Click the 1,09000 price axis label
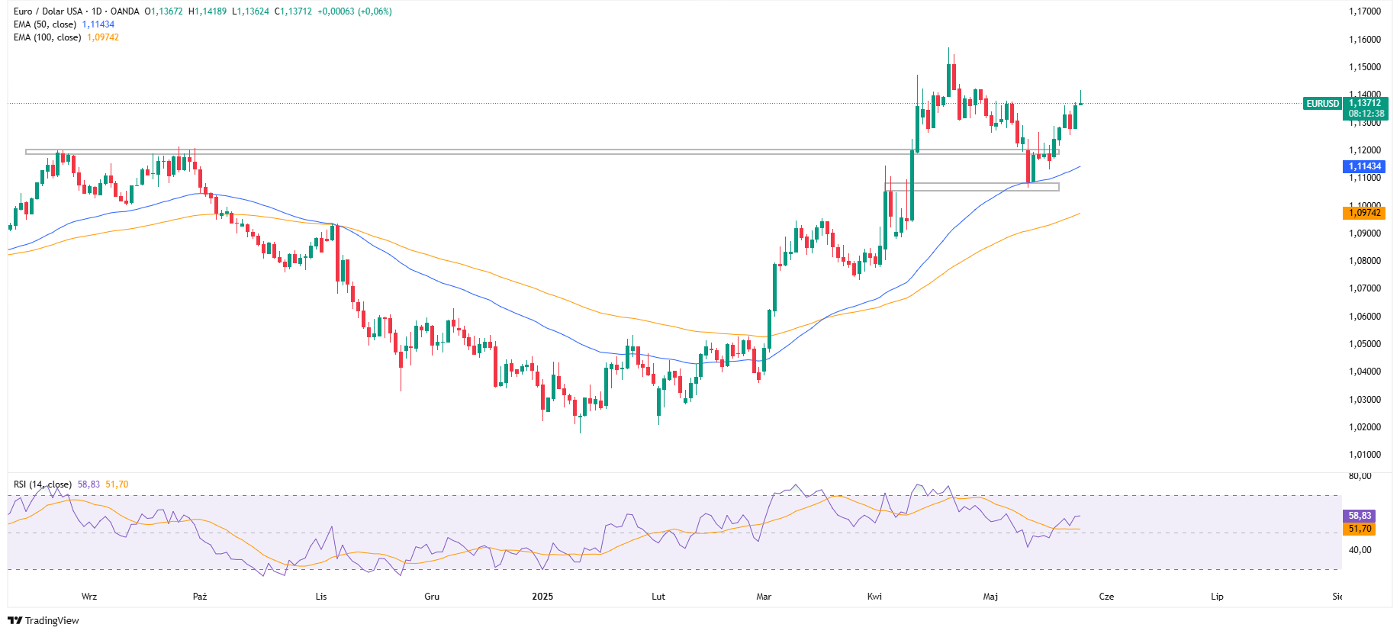 tap(1365, 233)
